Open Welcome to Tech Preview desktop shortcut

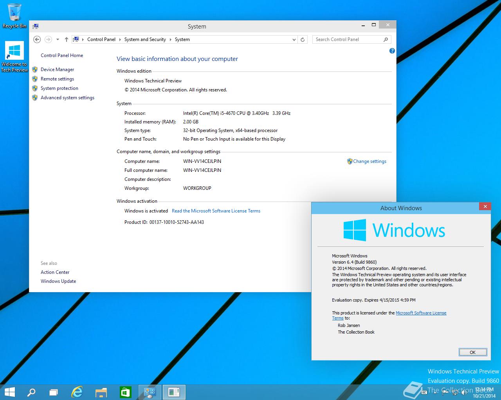(14, 57)
